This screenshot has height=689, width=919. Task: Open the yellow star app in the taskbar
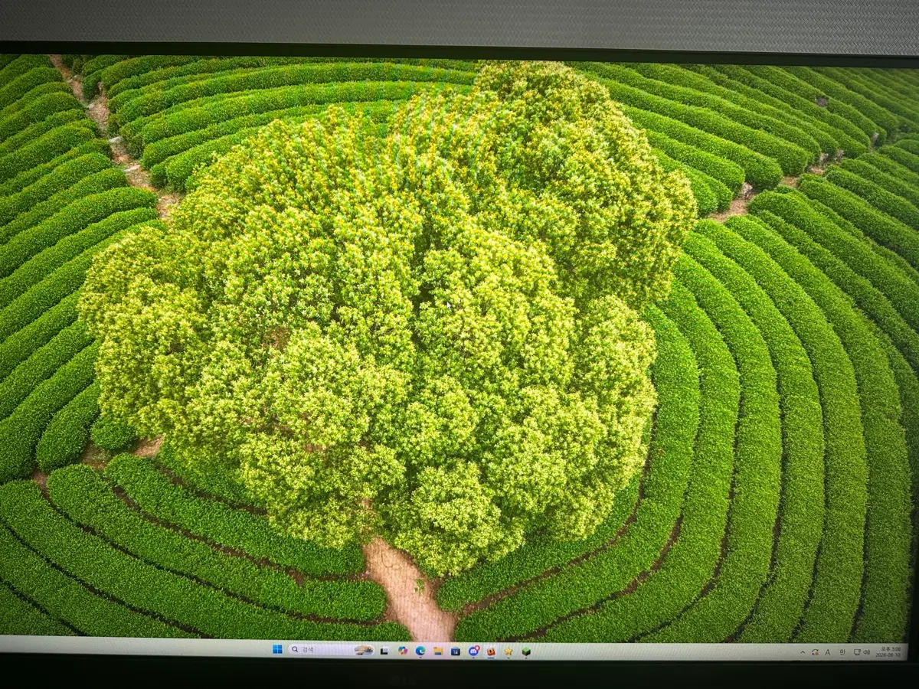coord(509,651)
